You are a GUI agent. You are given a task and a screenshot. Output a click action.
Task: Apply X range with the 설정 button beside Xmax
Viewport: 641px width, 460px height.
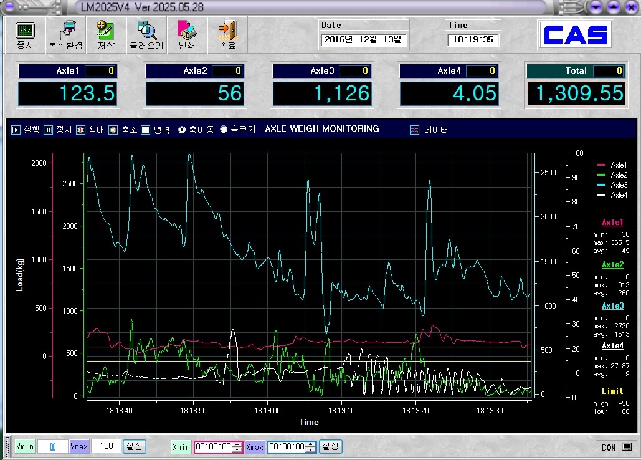point(330,446)
